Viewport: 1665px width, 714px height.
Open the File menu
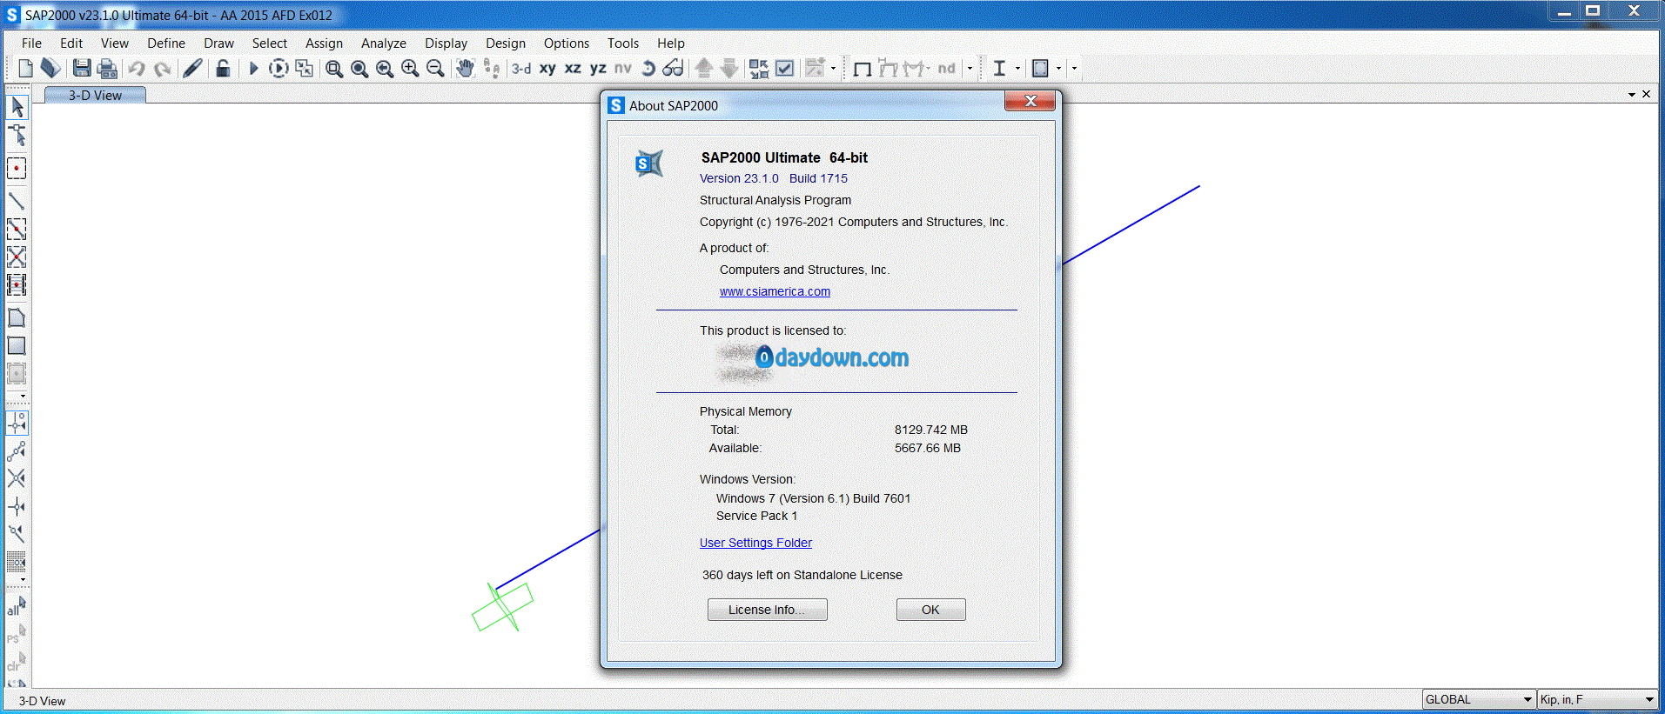pyautogui.click(x=31, y=43)
